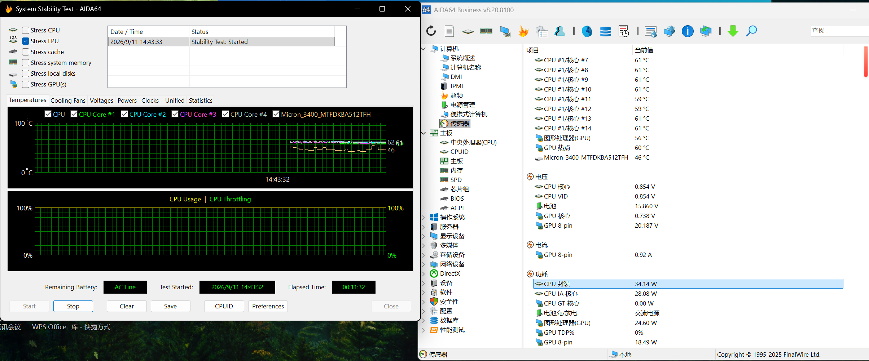Enable Stress local disks checkbox
The width and height of the screenshot is (869, 361).
[x=26, y=73]
